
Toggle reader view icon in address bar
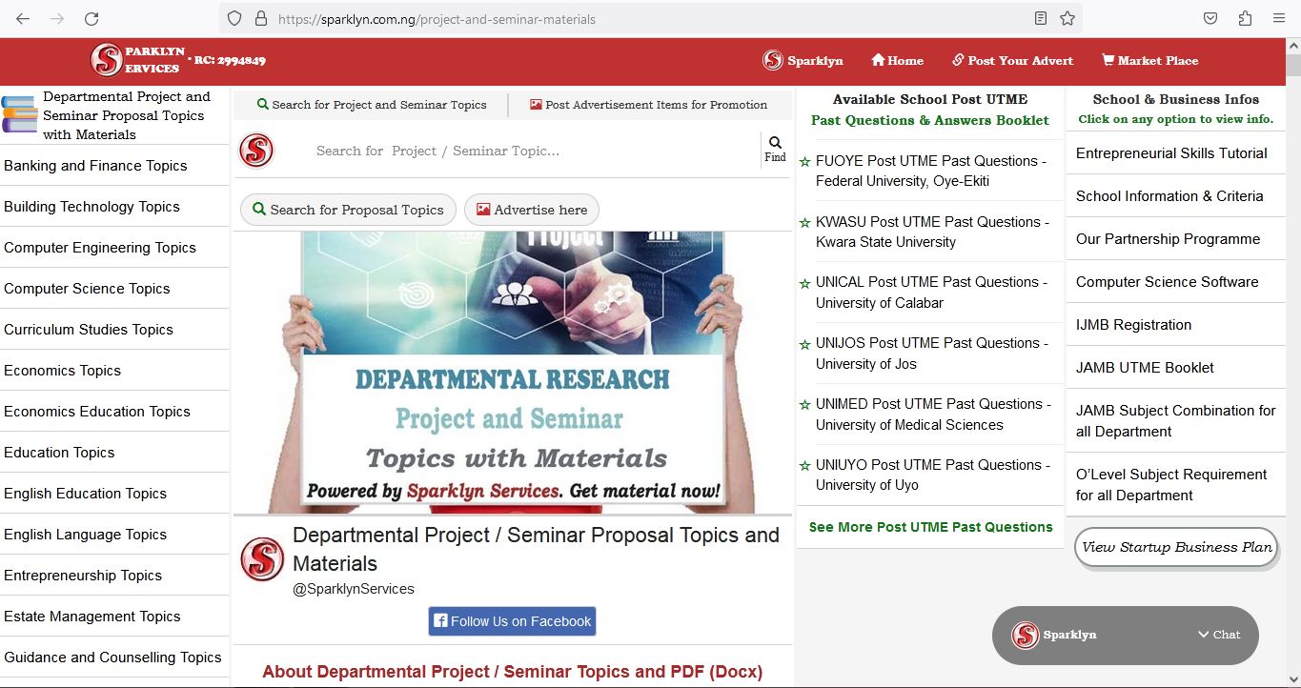tap(1041, 19)
